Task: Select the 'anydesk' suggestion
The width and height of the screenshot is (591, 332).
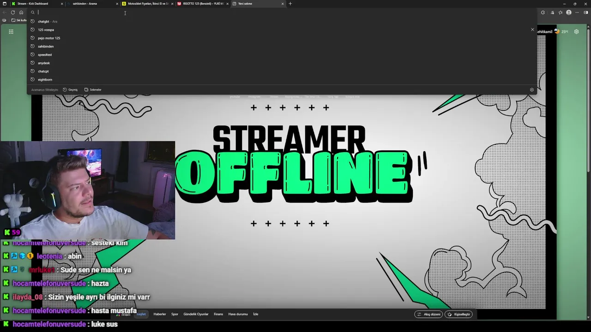Action: (282, 63)
